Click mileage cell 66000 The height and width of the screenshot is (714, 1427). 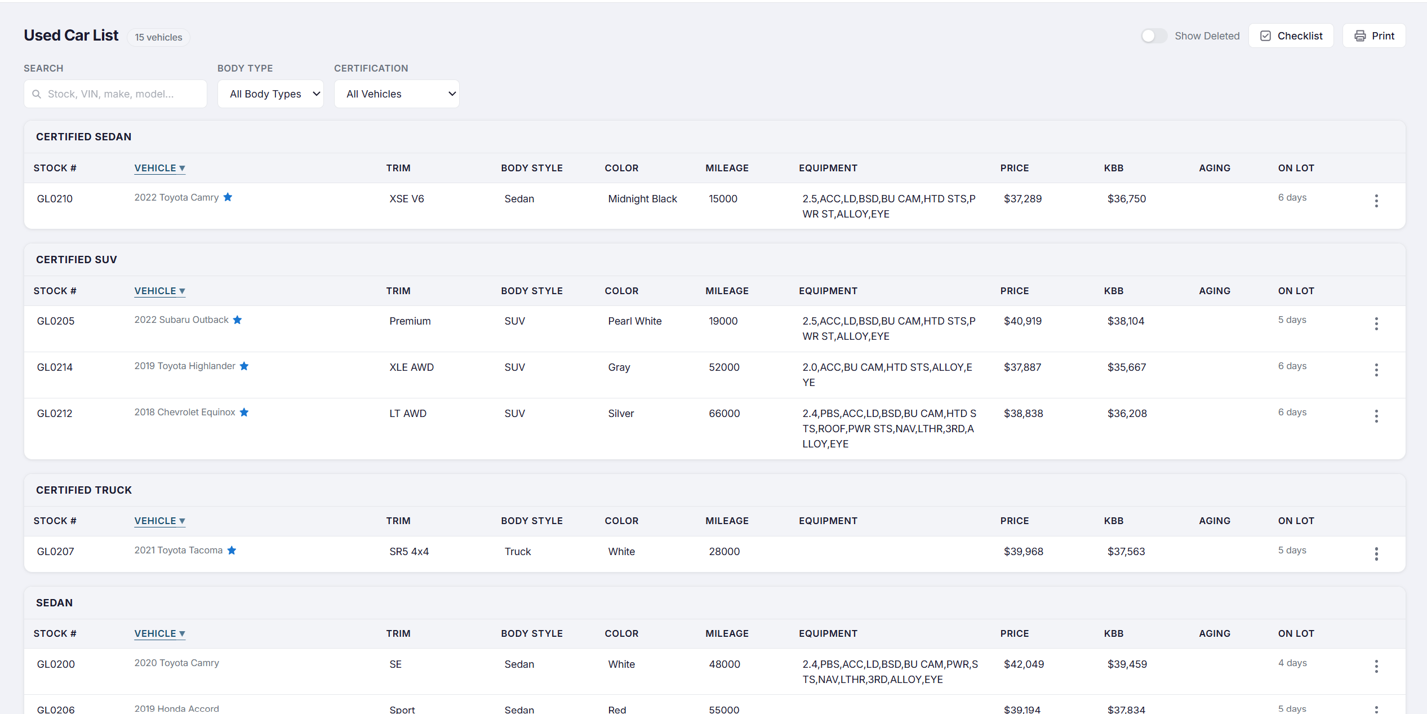tap(724, 414)
